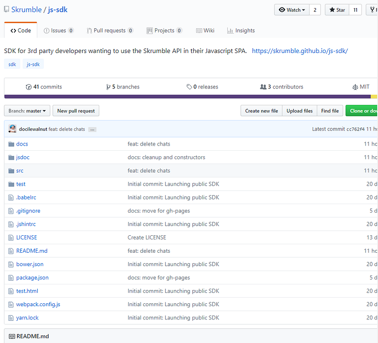Open the 'docs: cleanup and constructors' commit message

coord(166,157)
